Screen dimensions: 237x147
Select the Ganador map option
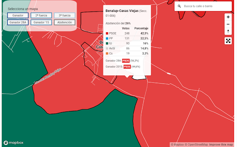(18, 16)
